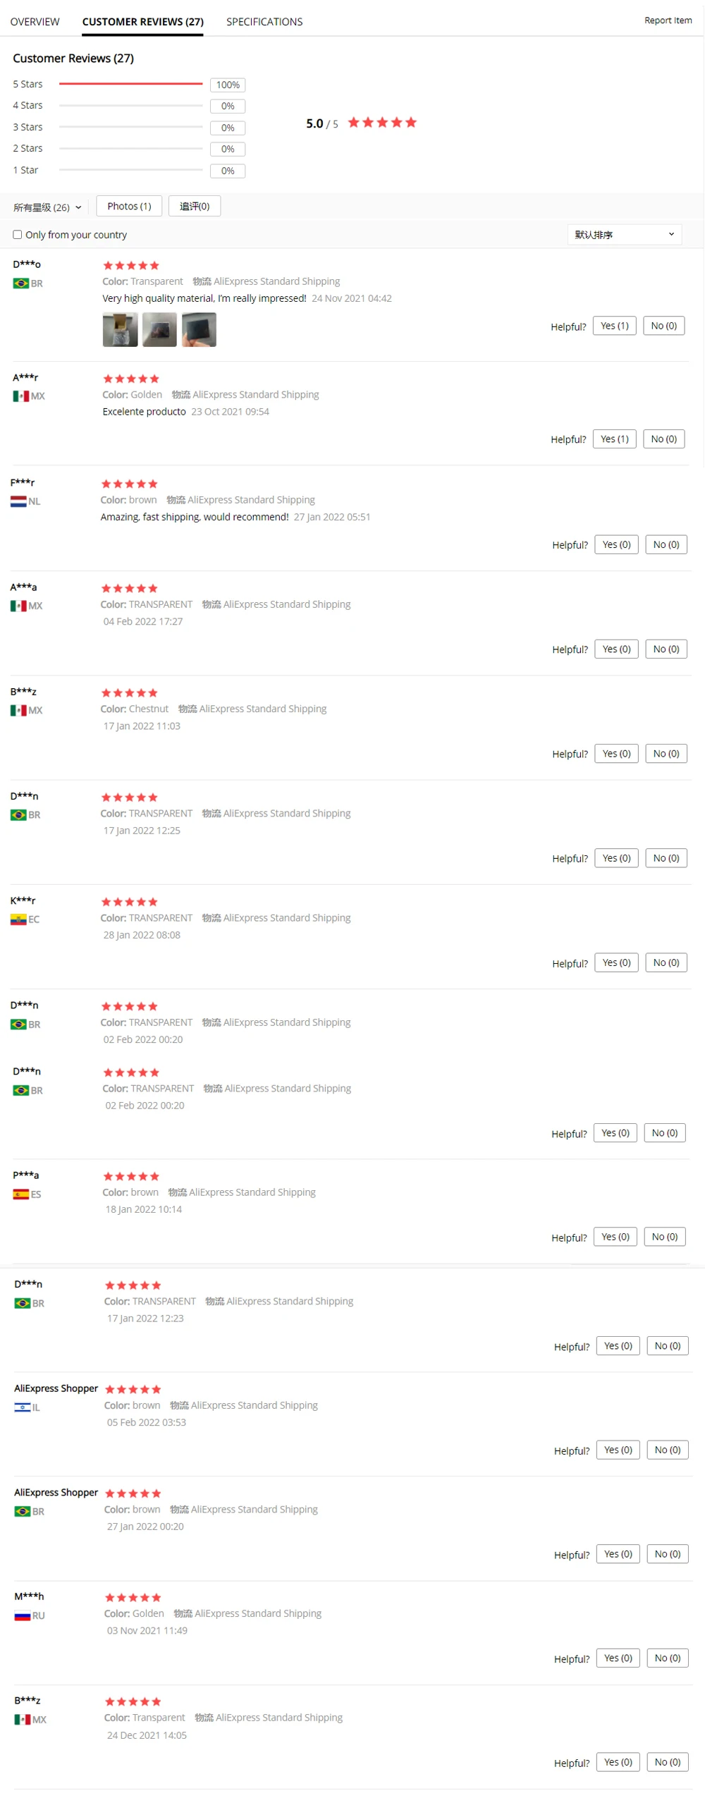Open the first review photo thumbnail from D***o
Viewport: 705px width, 1798px height.
point(121,330)
